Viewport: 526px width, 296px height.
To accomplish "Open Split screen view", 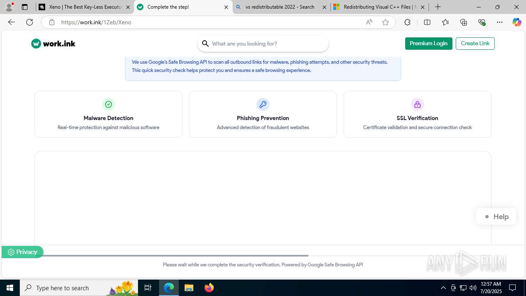I will point(427,22).
